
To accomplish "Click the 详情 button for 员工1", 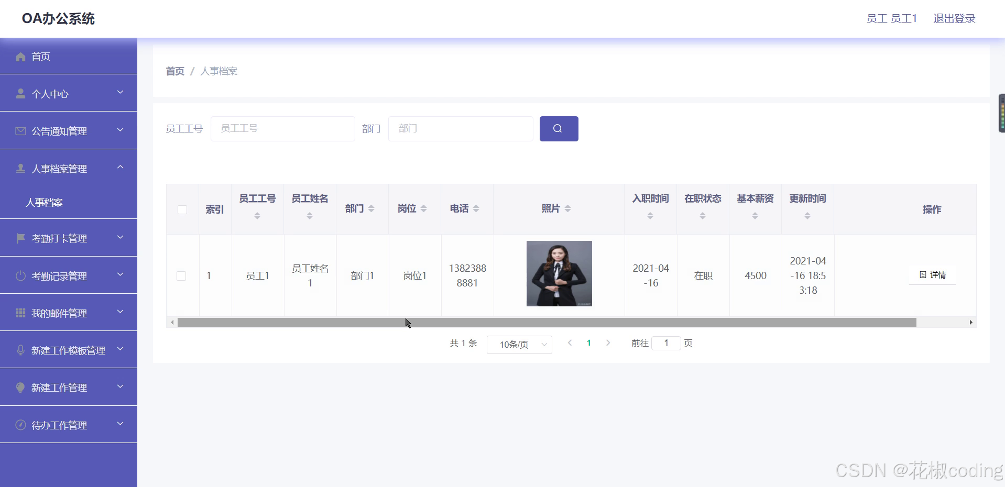I will click(x=933, y=275).
